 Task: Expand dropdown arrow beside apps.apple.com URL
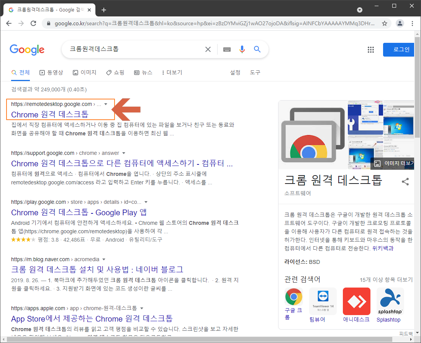click(x=141, y=309)
